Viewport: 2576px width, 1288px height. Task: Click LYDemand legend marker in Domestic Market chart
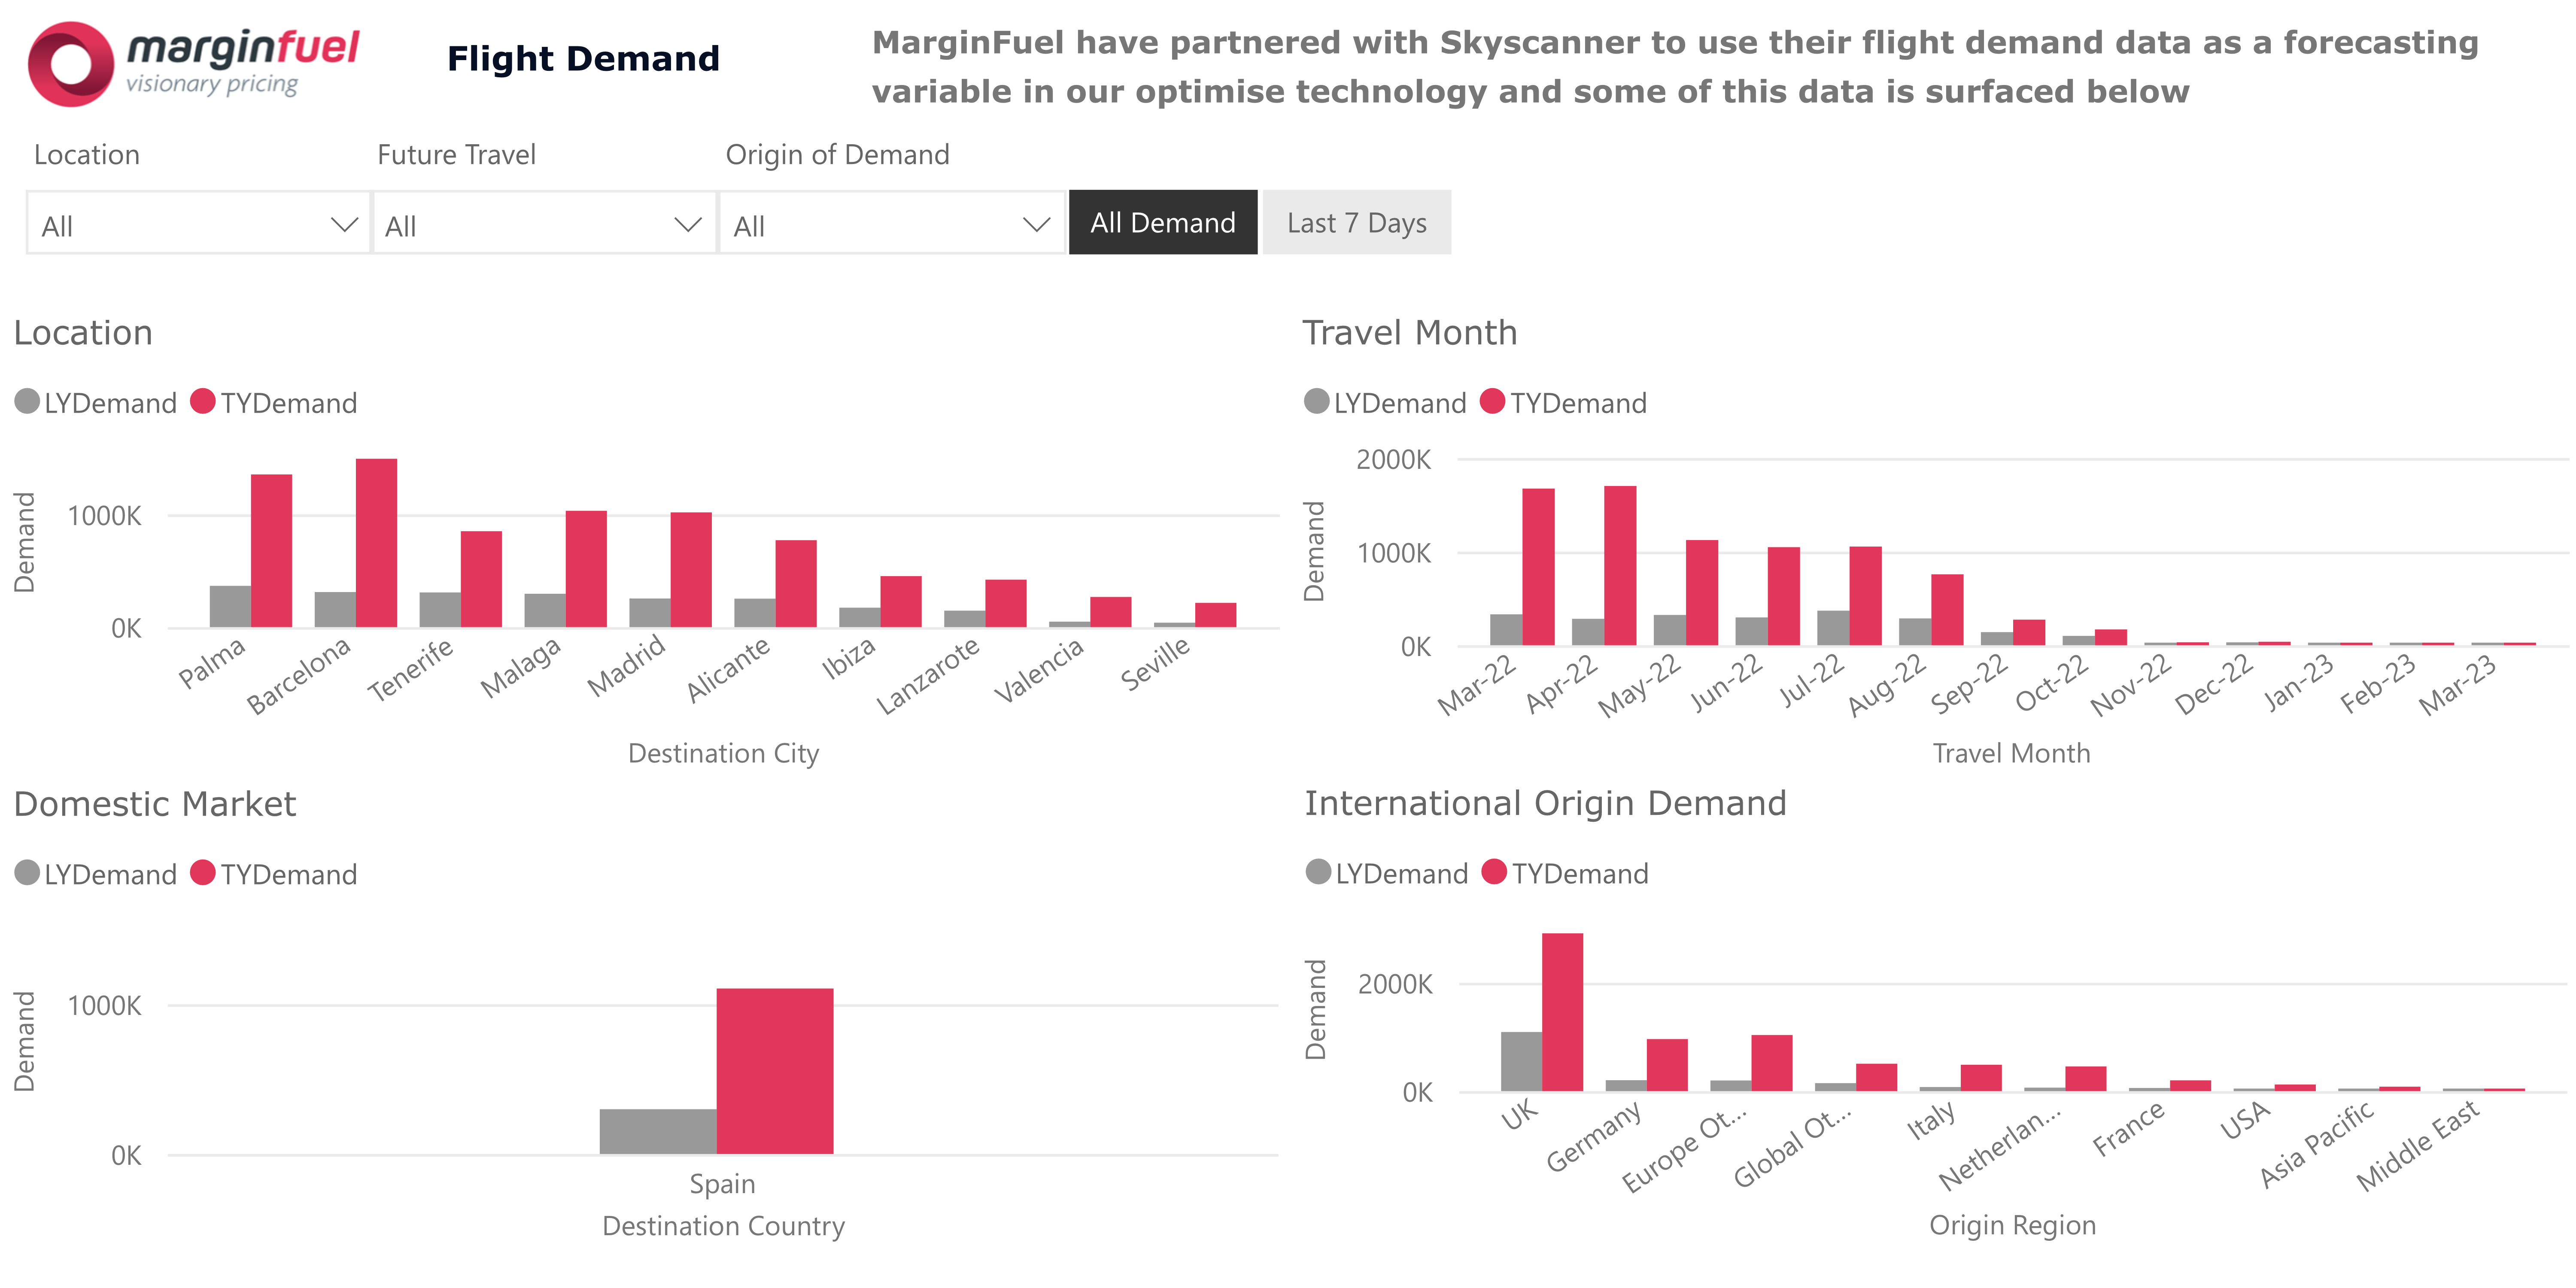click(x=27, y=873)
